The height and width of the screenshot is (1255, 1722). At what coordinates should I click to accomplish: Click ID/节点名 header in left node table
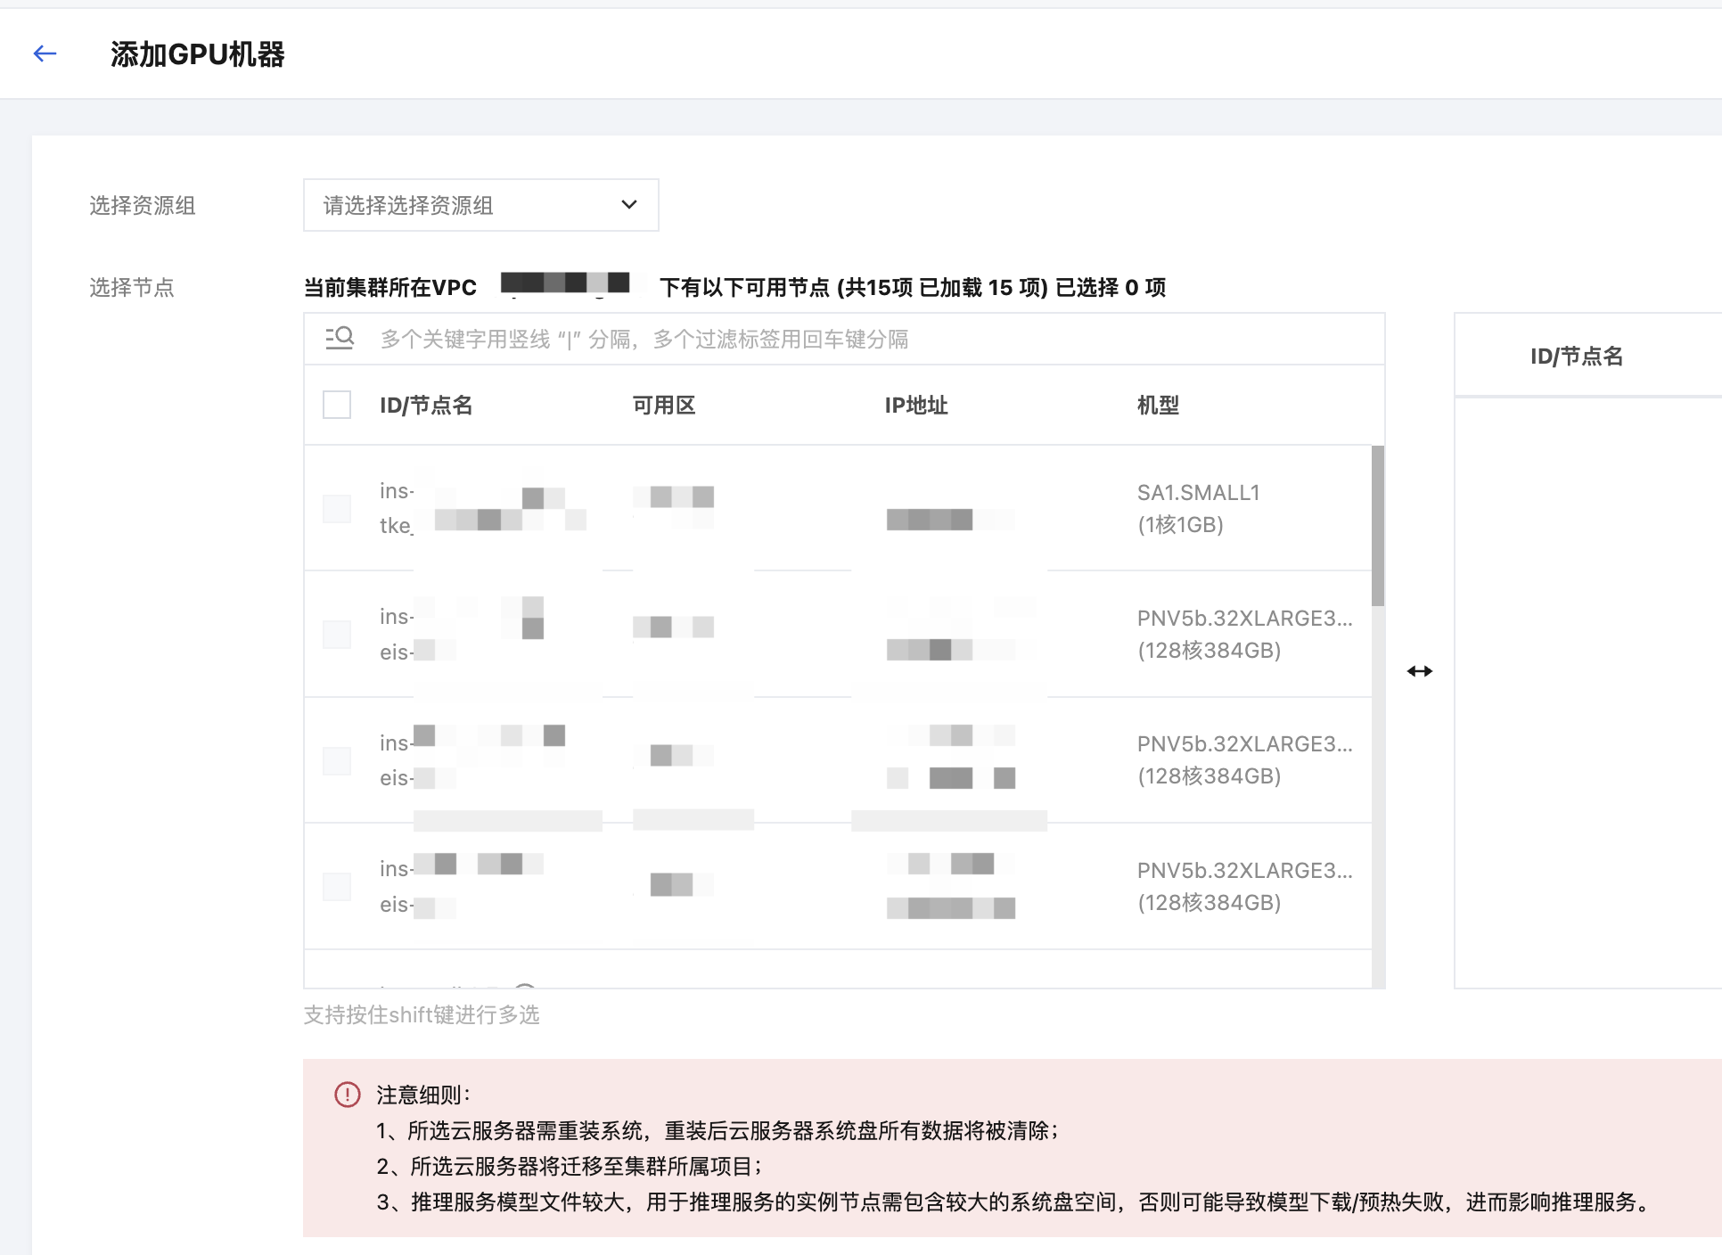pyautogui.click(x=426, y=406)
